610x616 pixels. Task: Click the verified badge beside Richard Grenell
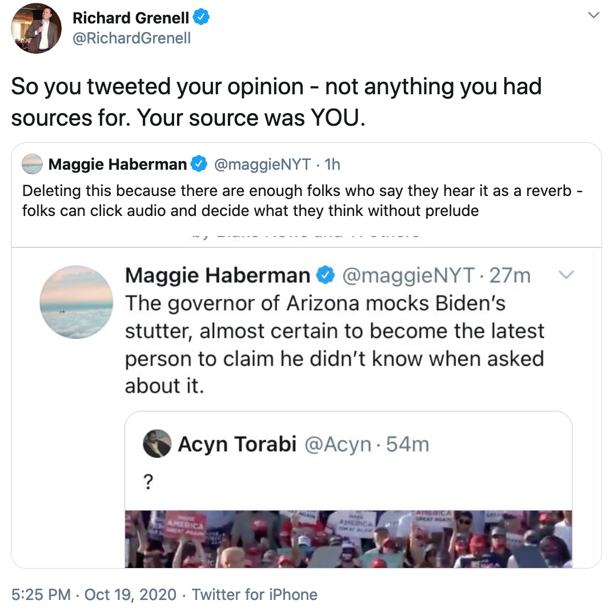click(202, 18)
